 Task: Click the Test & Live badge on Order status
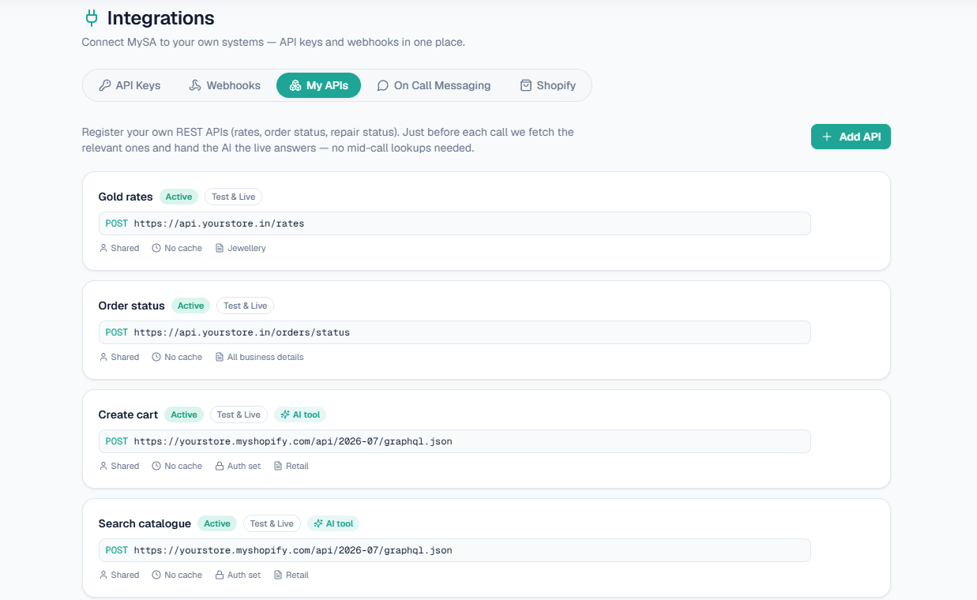pyautogui.click(x=246, y=306)
